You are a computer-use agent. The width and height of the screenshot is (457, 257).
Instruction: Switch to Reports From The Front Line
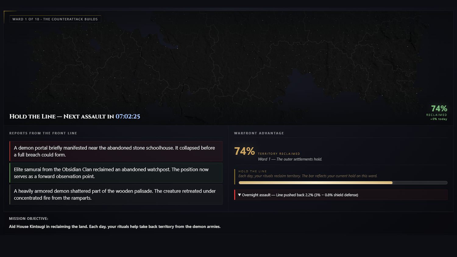[x=43, y=133]
